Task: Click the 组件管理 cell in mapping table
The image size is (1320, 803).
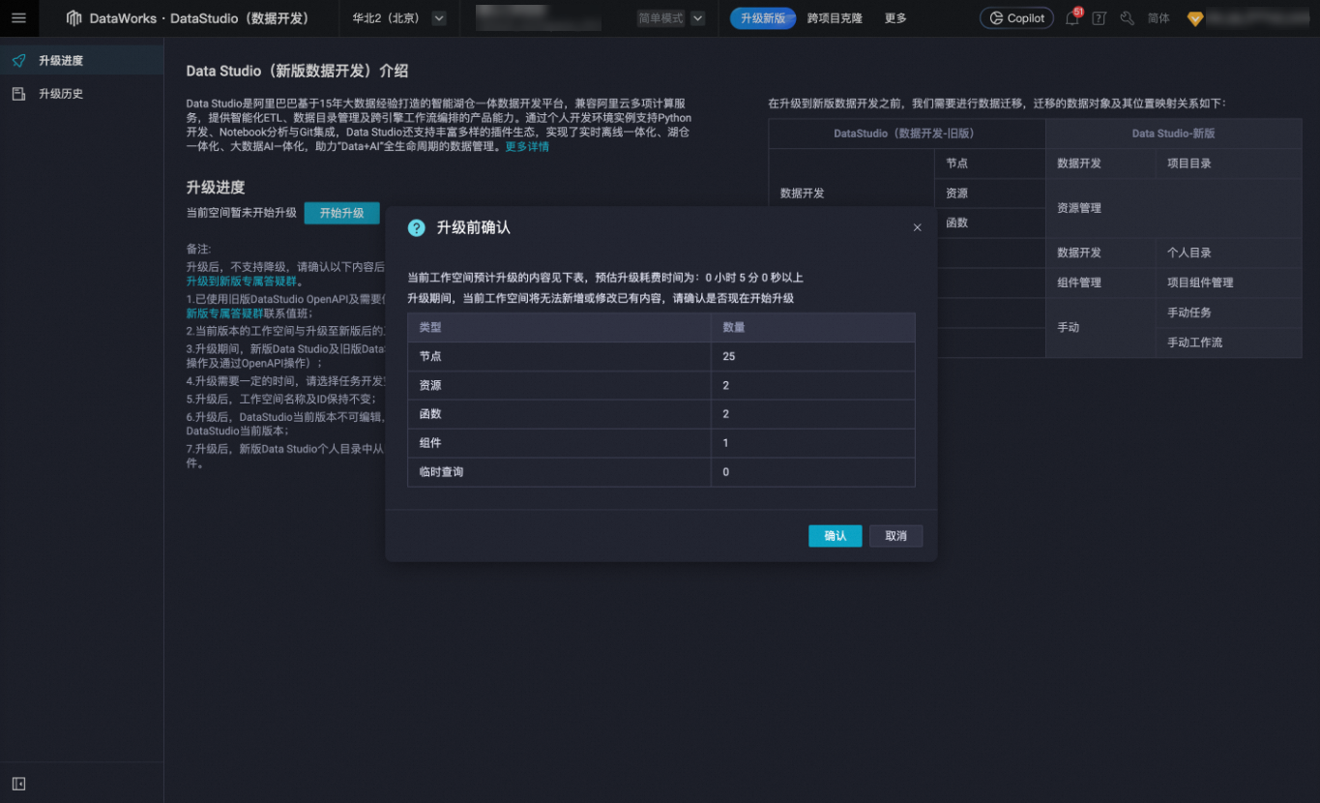Action: tap(1100, 283)
